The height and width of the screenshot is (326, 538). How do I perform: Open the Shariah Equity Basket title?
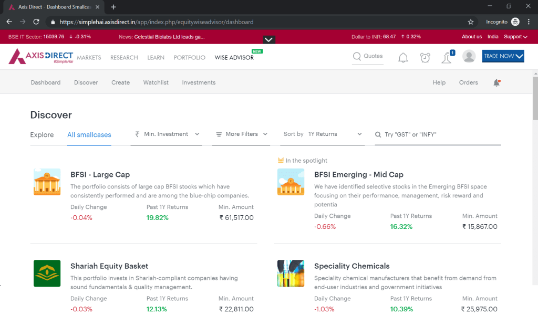tap(109, 266)
